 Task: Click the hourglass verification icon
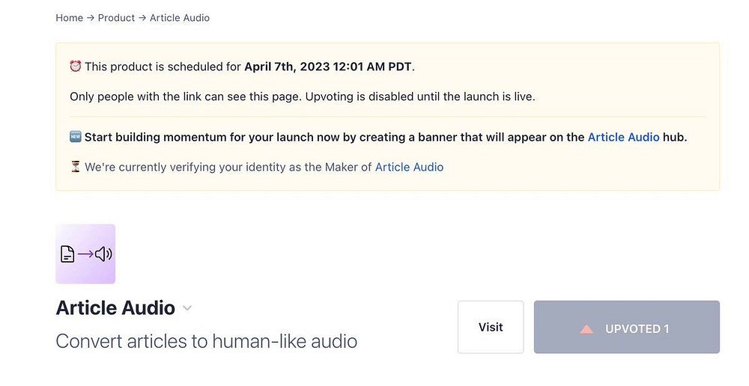[x=75, y=167]
